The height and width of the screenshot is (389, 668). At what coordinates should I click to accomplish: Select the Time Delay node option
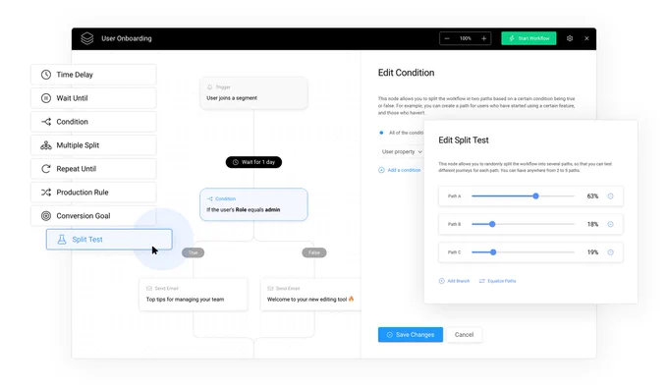(x=93, y=75)
